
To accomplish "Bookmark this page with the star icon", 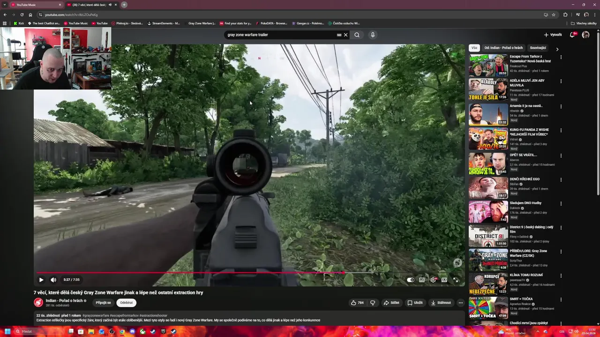I will [553, 15].
